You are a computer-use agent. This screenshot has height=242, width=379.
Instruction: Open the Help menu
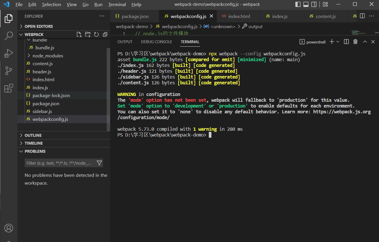click(x=137, y=5)
